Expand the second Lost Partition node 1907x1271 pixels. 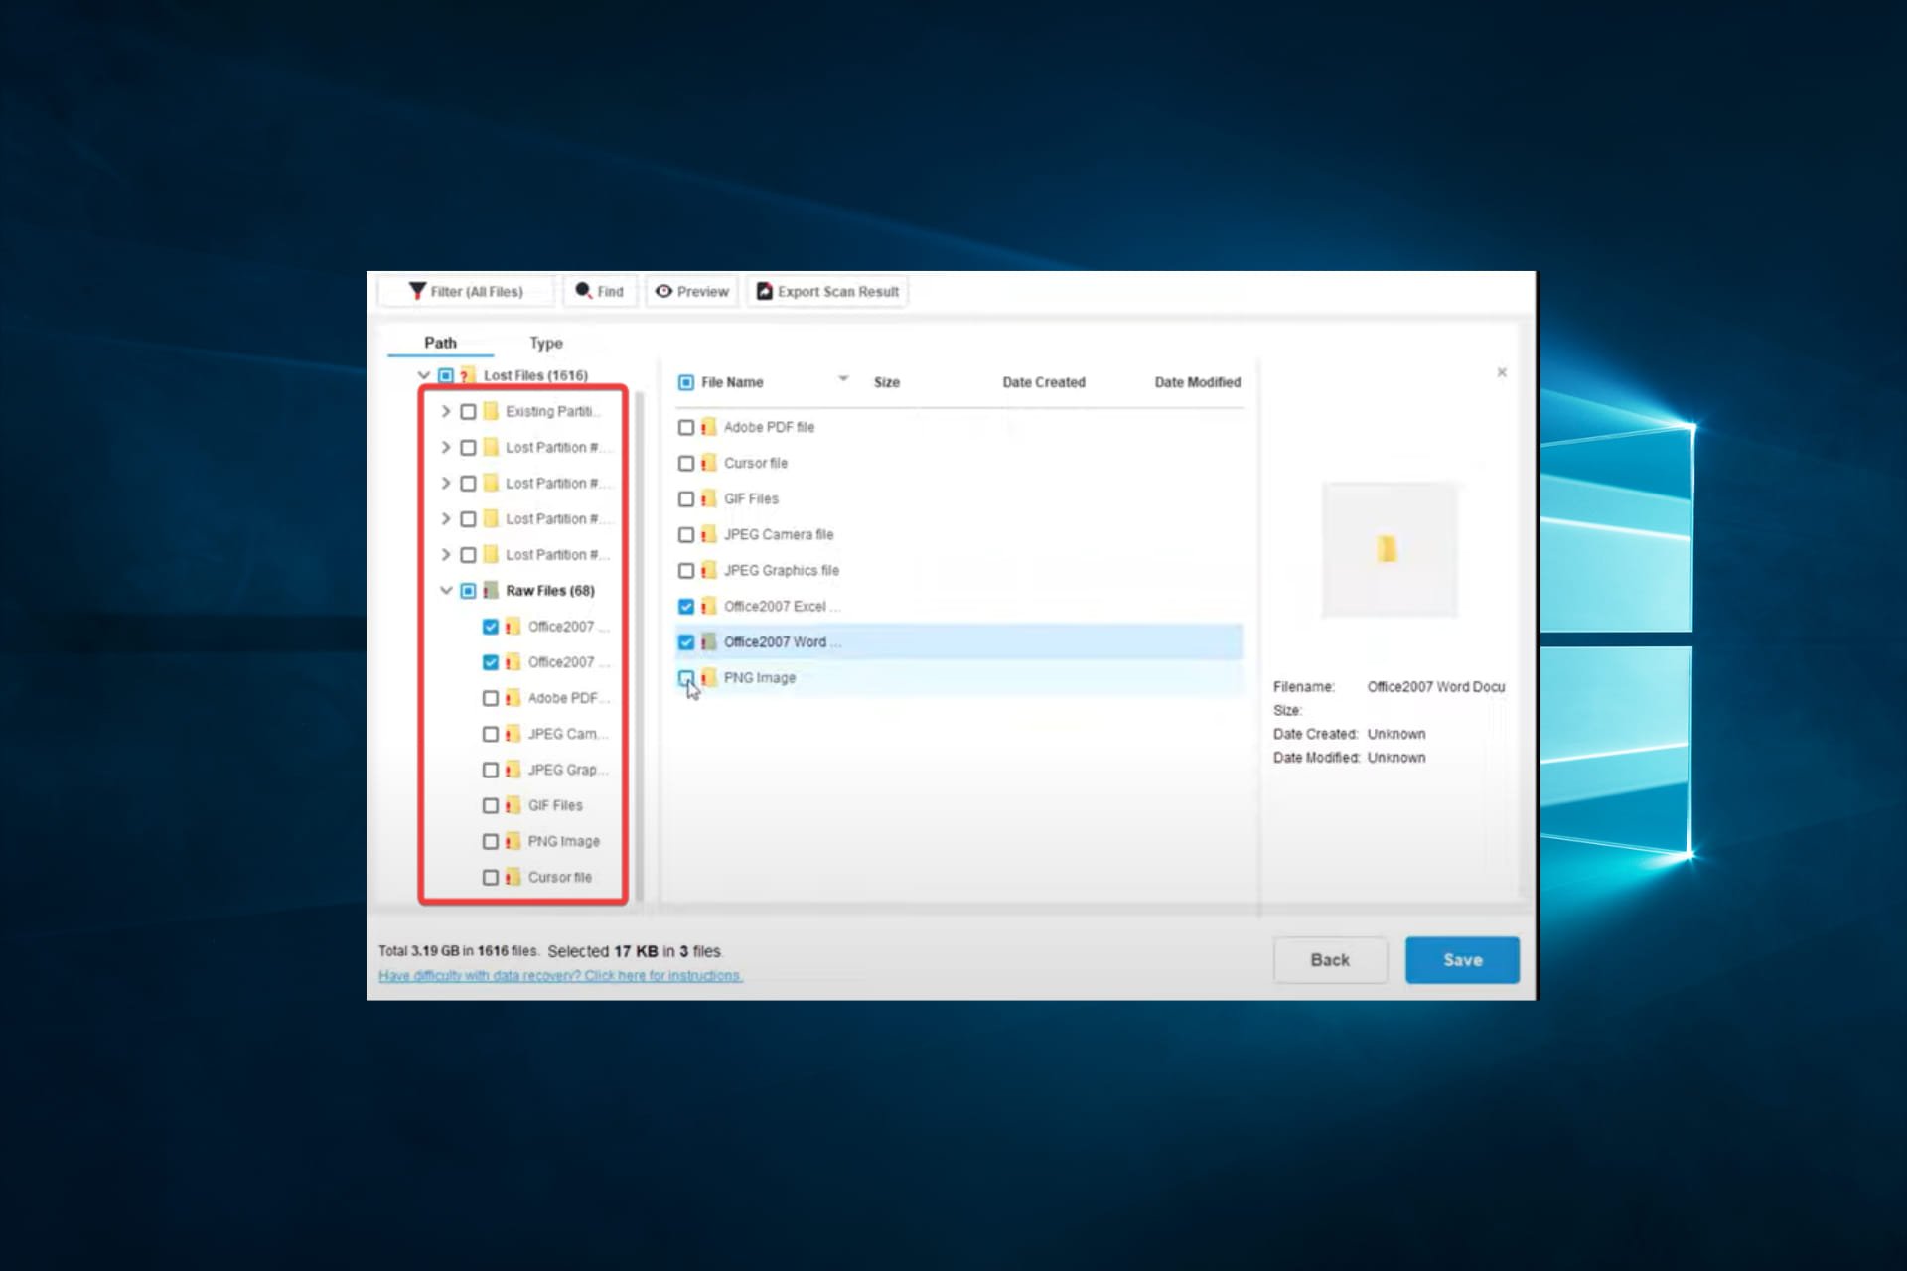pyautogui.click(x=446, y=483)
